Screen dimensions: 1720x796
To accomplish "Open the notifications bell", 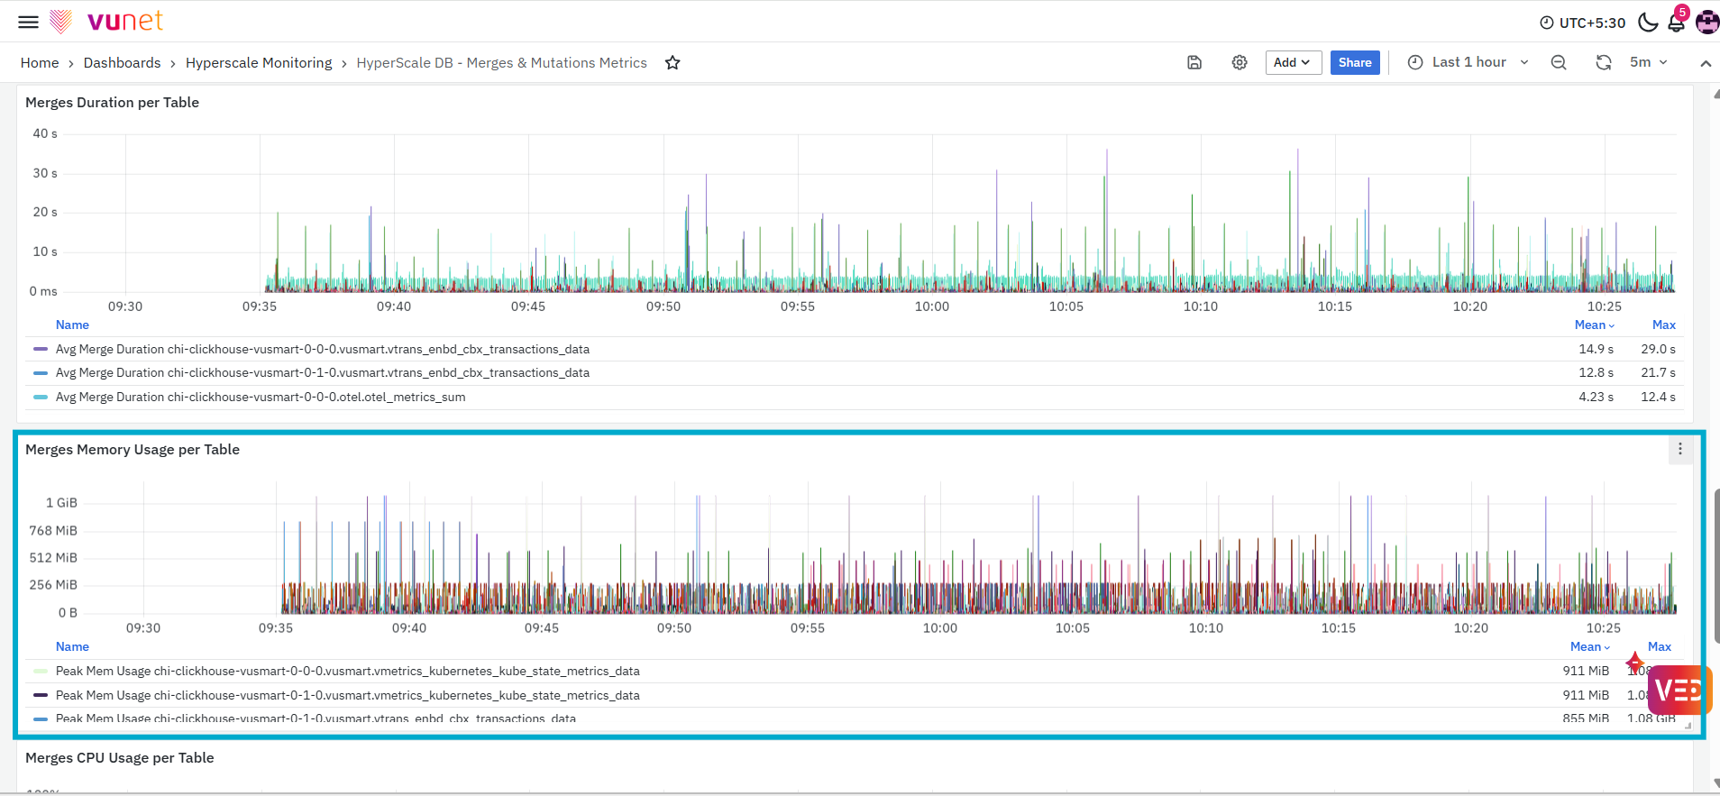I will (x=1677, y=22).
